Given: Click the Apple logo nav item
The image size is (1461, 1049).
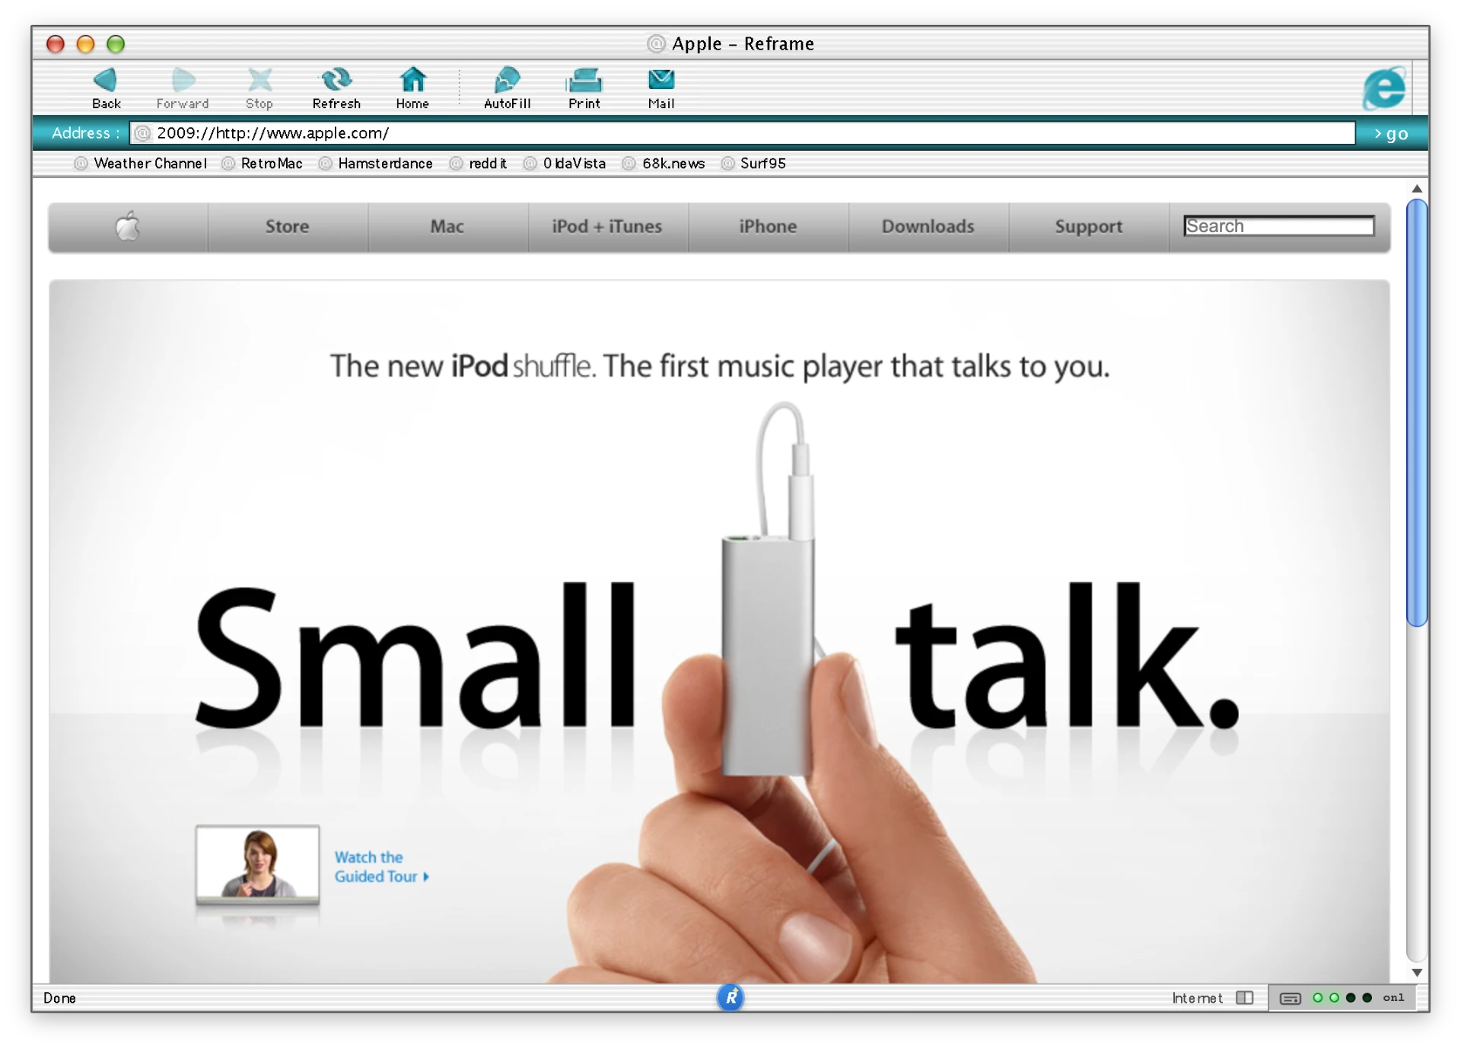Looking at the screenshot, I should (x=128, y=227).
